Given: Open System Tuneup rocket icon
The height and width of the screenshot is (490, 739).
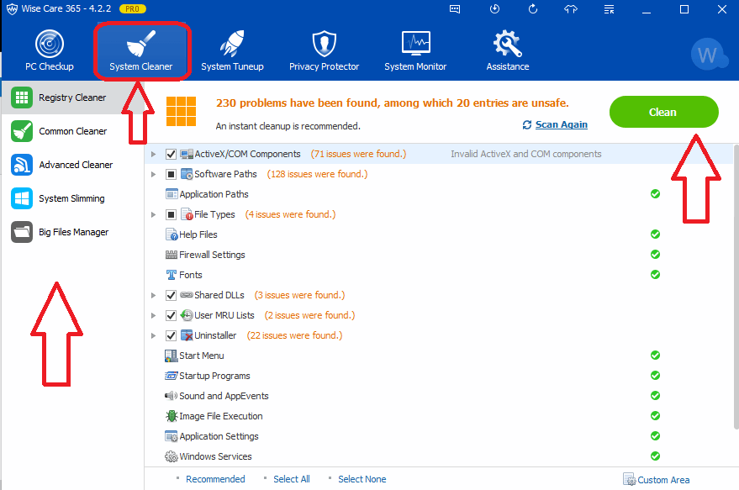Looking at the screenshot, I should [x=232, y=44].
